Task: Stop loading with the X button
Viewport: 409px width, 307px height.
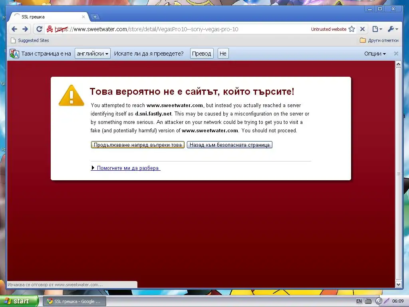Action: (362, 29)
